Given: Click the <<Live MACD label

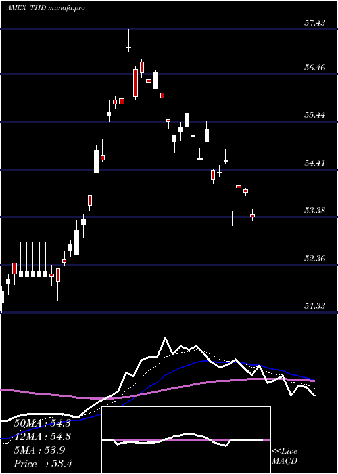Looking at the screenshot, I should [285, 456].
